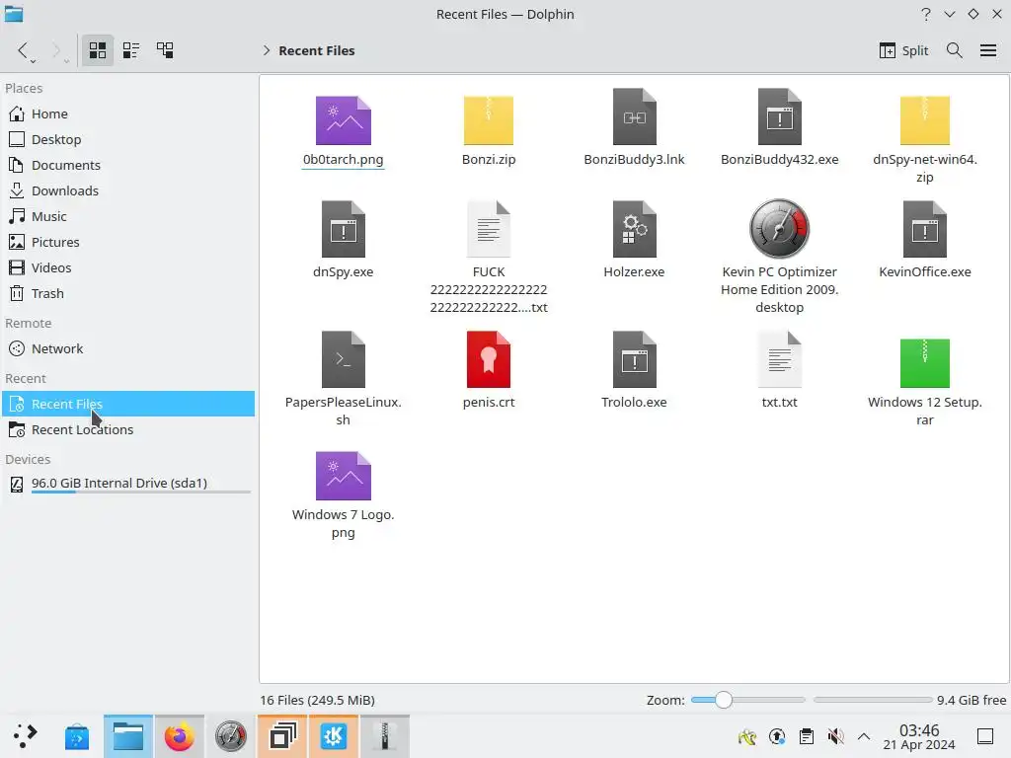
Task: Toggle muted audio volume tray icon
Action: pyautogui.click(x=835, y=736)
